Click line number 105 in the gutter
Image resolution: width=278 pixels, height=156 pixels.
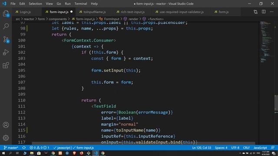tap(22, 70)
